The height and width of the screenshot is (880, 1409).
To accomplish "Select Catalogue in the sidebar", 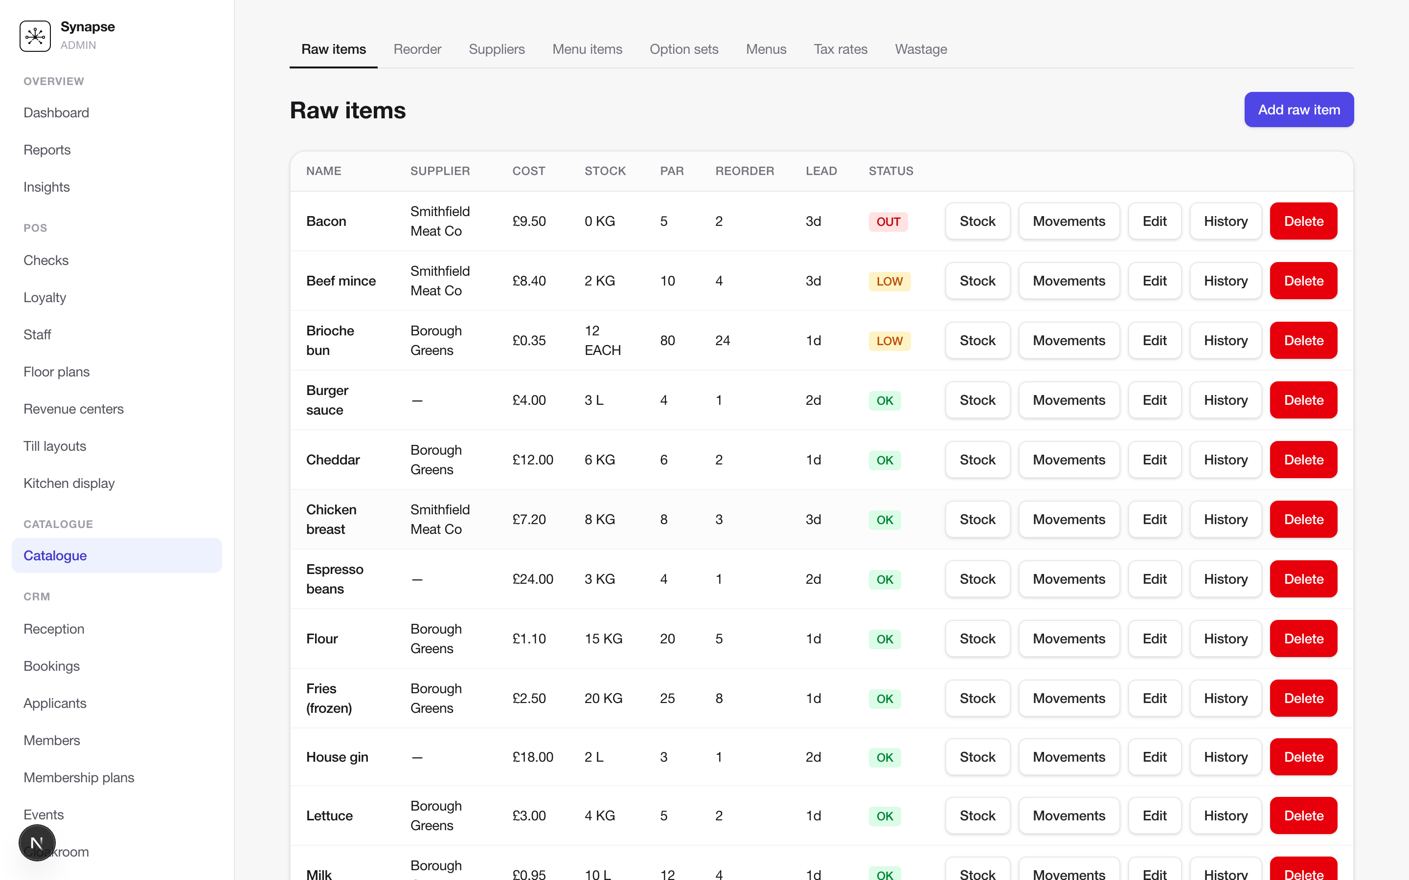I will 116,555.
